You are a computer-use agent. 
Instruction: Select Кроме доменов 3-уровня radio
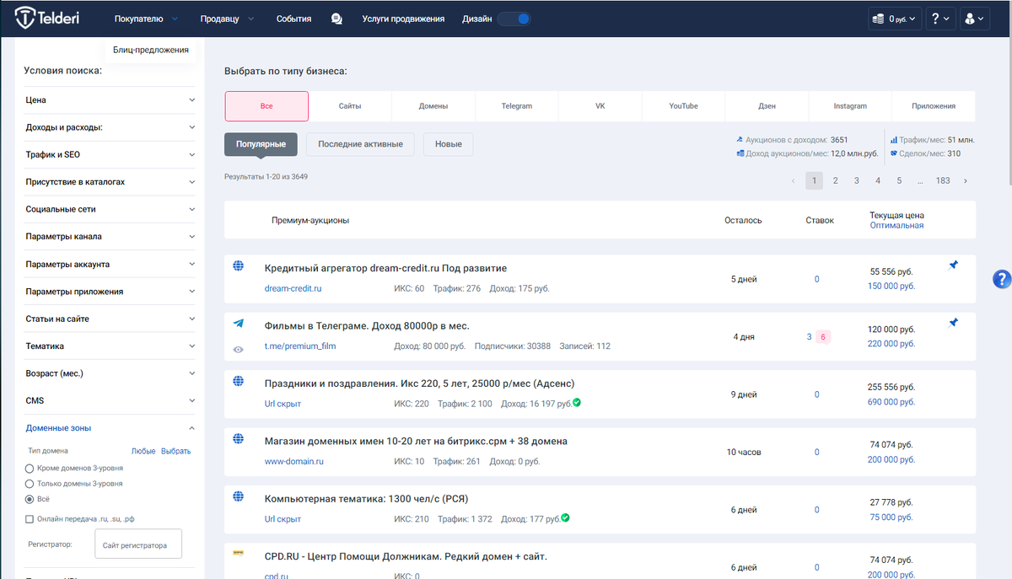[30, 468]
